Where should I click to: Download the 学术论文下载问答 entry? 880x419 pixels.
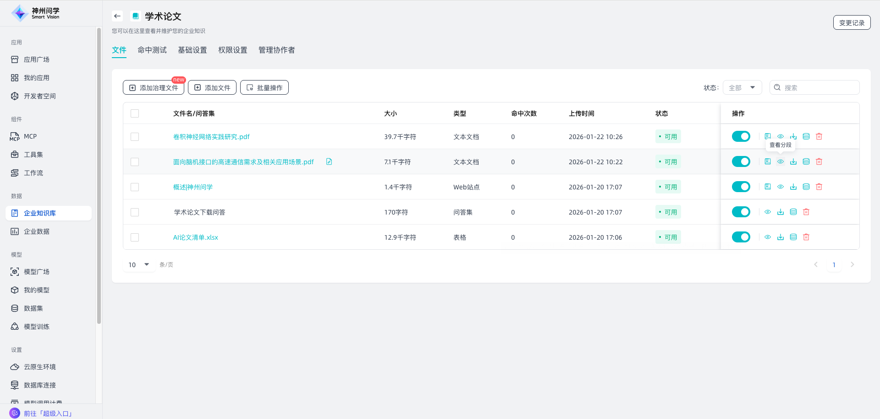click(781, 212)
